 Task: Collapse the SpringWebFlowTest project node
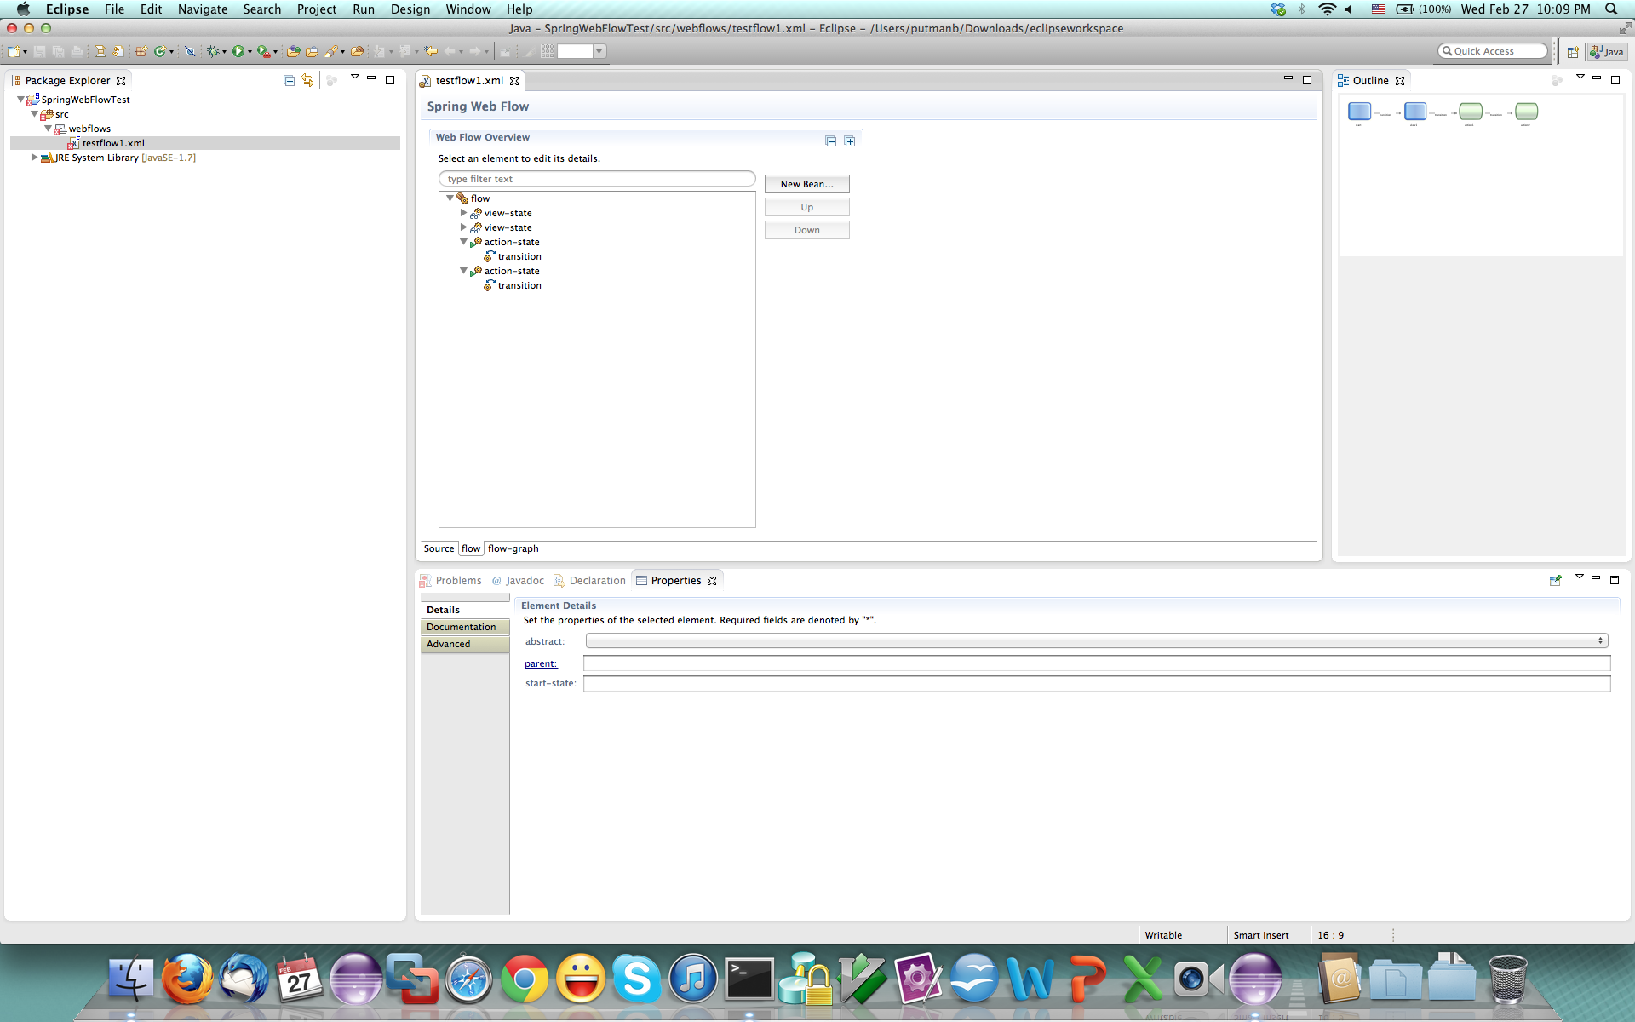pyautogui.click(x=21, y=100)
